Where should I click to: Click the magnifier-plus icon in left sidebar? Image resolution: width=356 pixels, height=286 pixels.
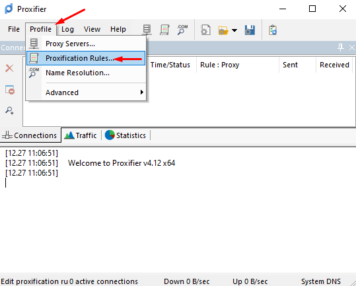point(9,110)
